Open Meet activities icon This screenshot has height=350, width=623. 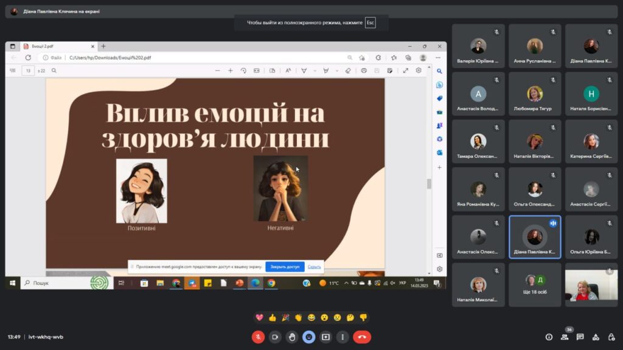(596, 337)
